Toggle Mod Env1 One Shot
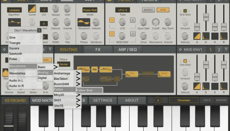Viewport: 230px width, 131px height. click(185, 61)
